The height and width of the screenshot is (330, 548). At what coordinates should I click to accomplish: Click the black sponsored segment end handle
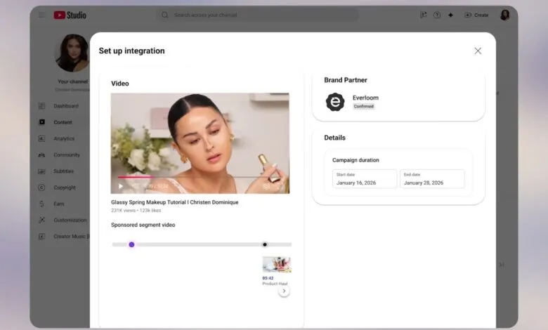click(265, 244)
